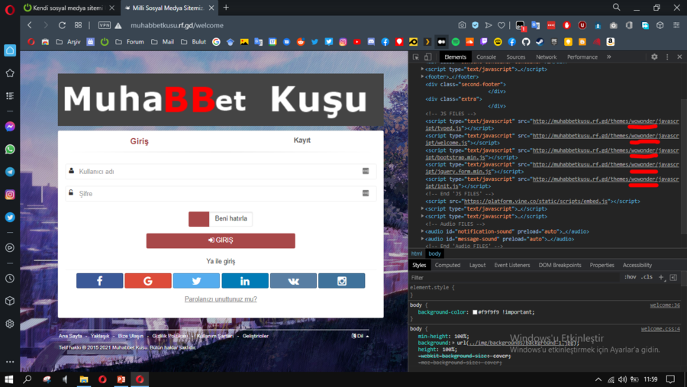Switch to the Network tab
The width and height of the screenshot is (687, 387).
[546, 57]
